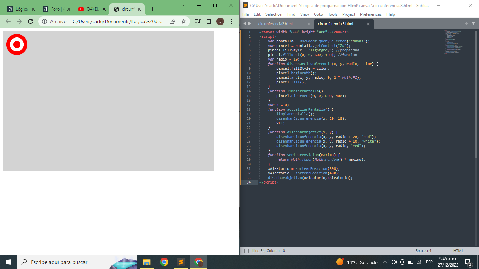479x269 pixels.
Task: Open the first Chrome taskbar icon
Action: (x=164, y=262)
